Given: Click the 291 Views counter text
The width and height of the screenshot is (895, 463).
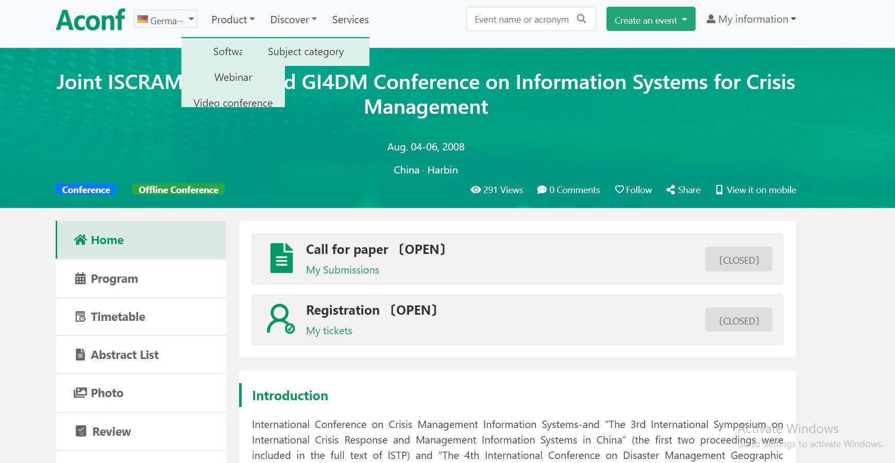Looking at the screenshot, I should pos(503,190).
